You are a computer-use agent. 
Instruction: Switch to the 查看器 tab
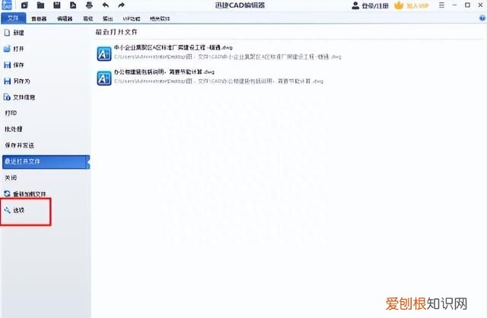pos(39,18)
